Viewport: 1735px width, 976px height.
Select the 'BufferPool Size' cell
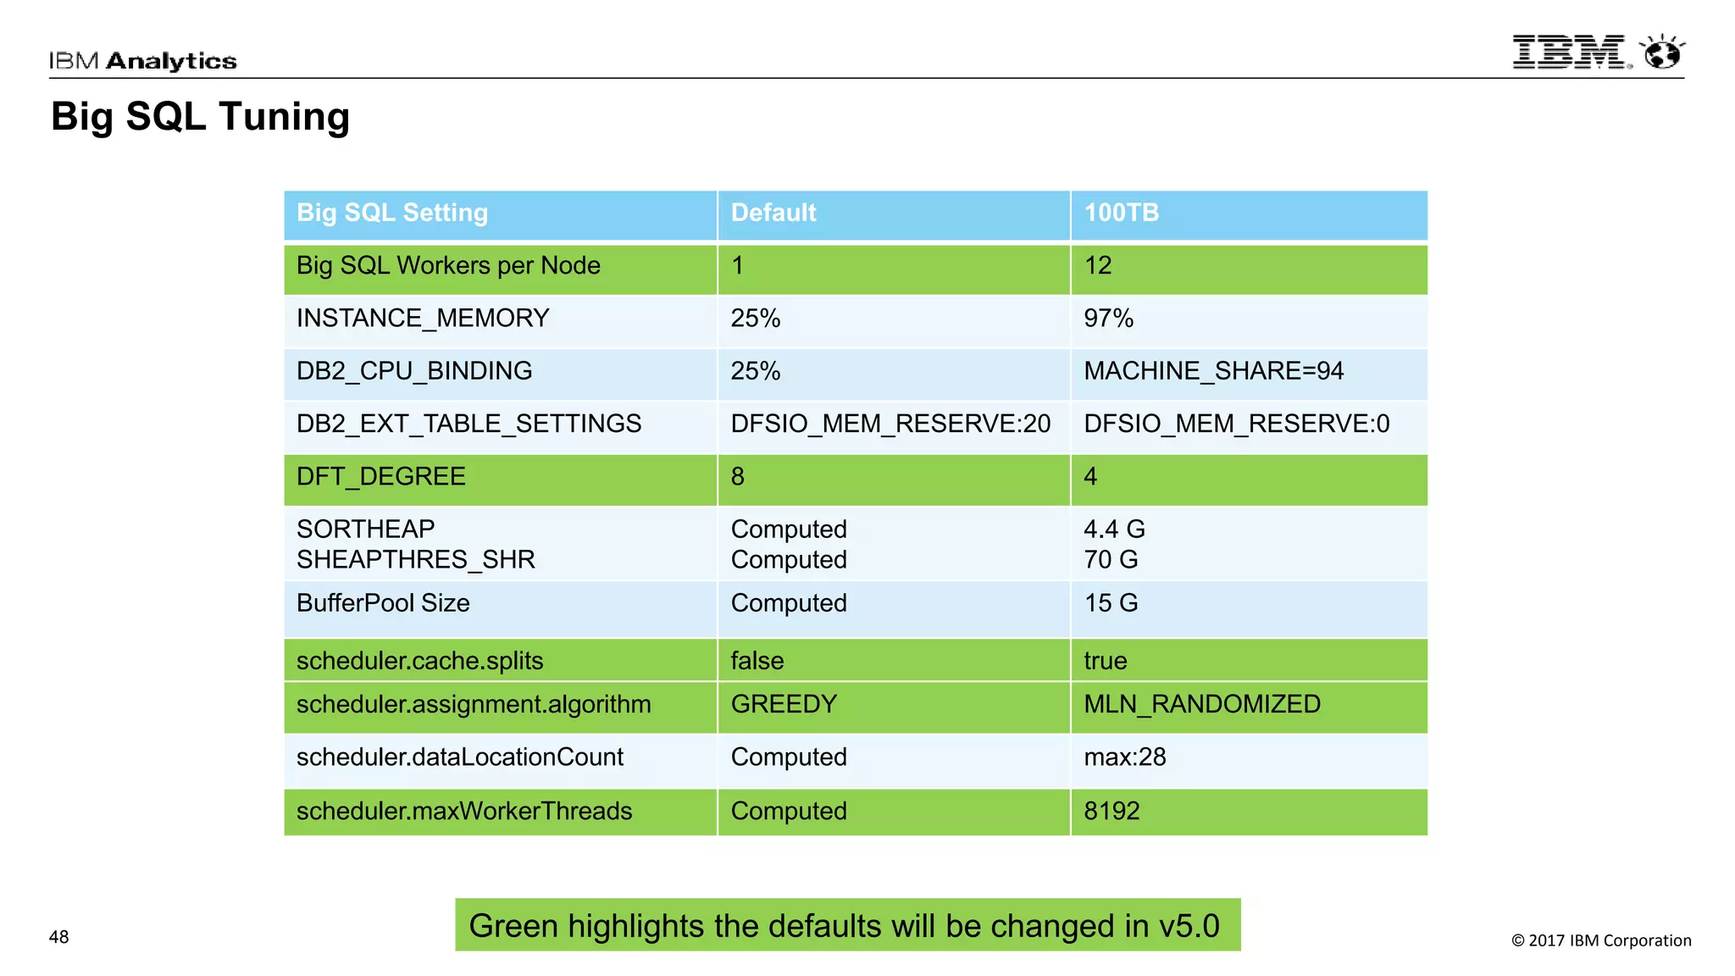coord(501,609)
